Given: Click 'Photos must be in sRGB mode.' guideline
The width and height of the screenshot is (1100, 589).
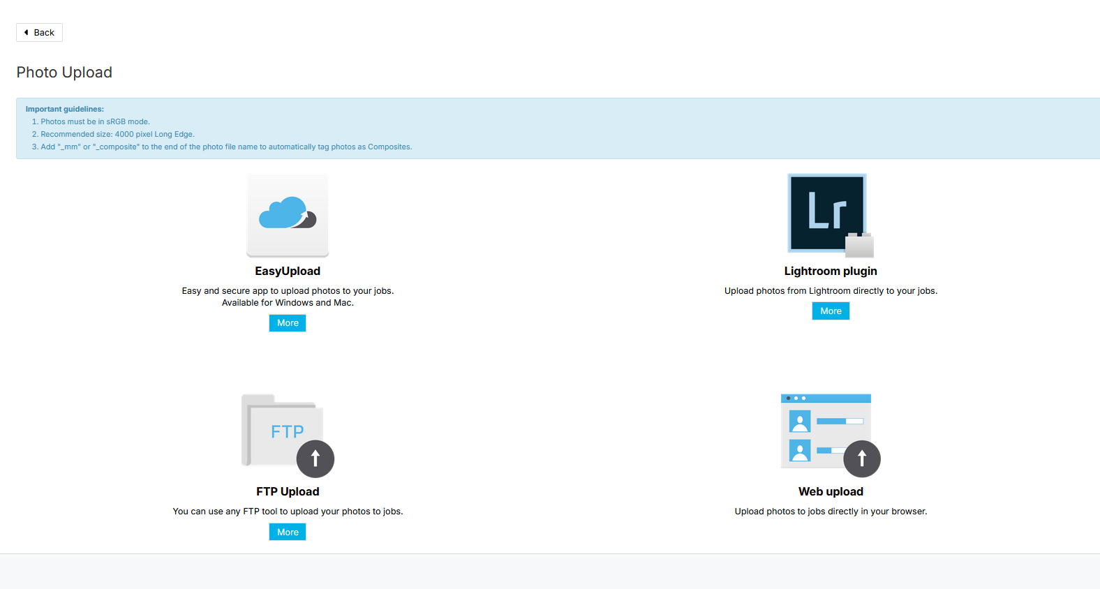Looking at the screenshot, I should pos(95,121).
